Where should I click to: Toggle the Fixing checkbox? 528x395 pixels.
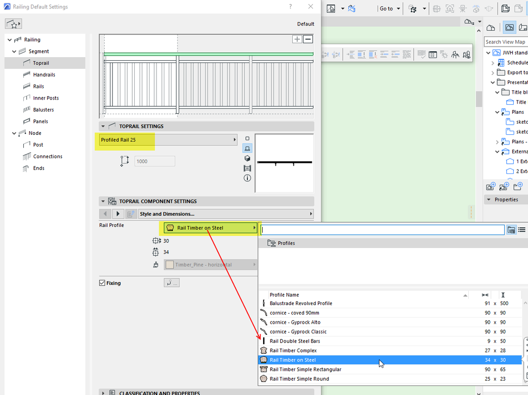102,283
